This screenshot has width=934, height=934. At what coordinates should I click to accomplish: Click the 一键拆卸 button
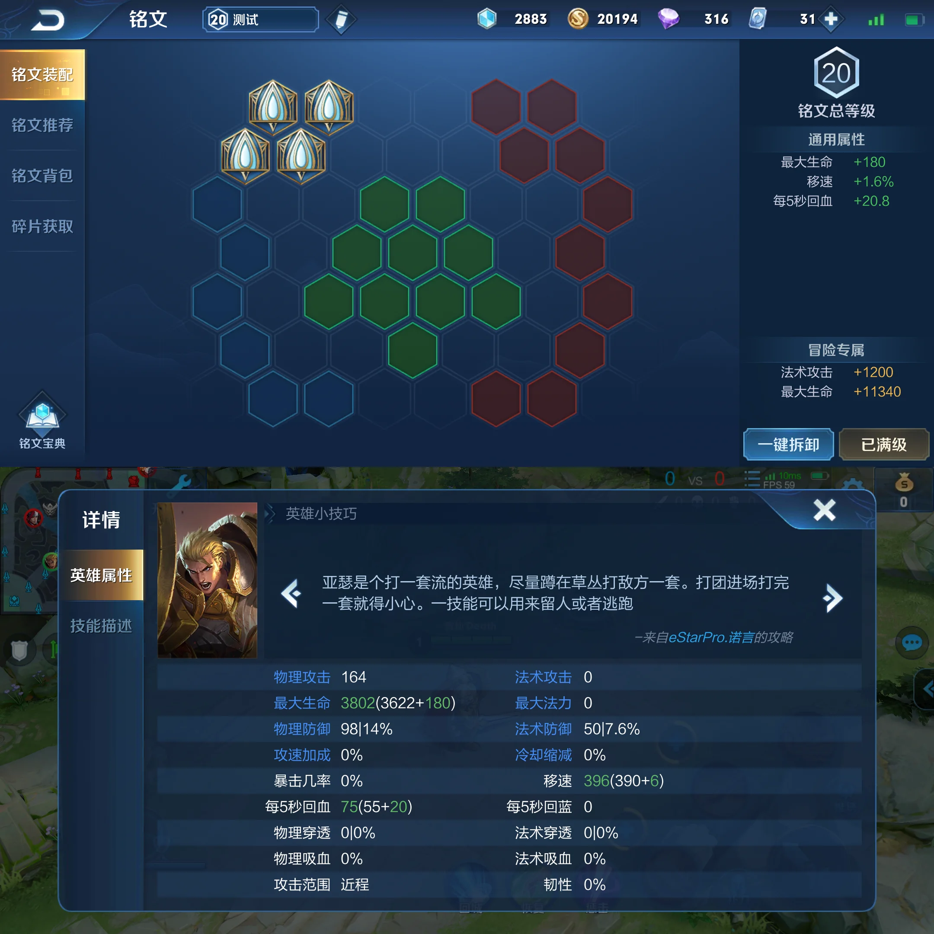(x=788, y=444)
